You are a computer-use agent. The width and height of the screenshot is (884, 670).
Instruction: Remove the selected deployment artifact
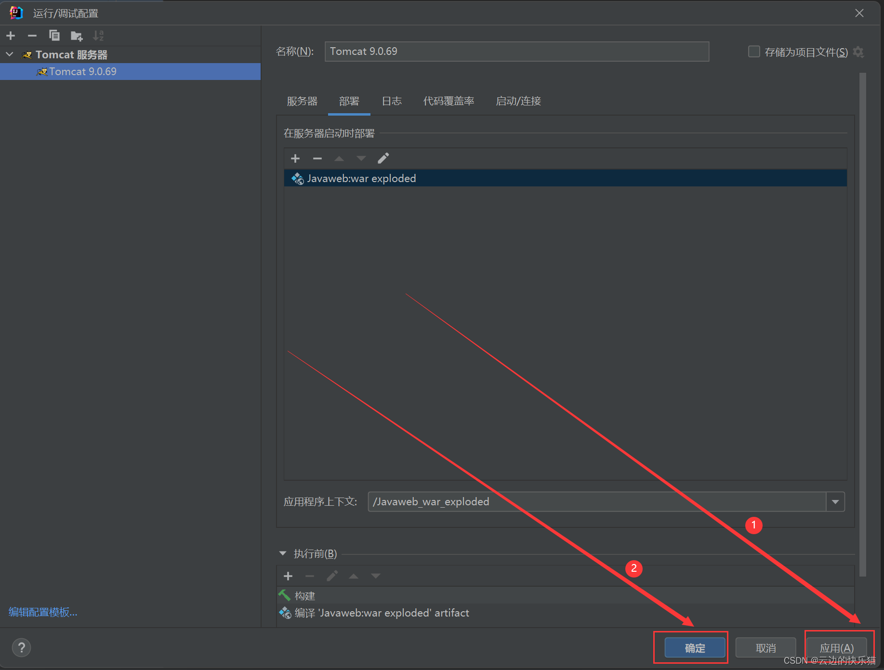(317, 158)
